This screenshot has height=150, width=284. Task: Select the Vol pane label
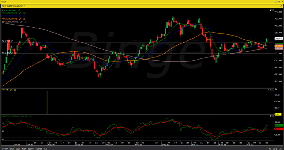click(x=4, y=90)
